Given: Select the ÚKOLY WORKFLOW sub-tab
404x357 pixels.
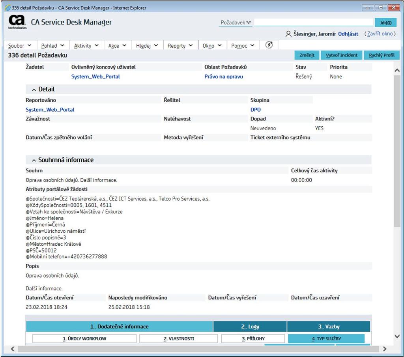Looking at the screenshot, I should coord(84,338).
